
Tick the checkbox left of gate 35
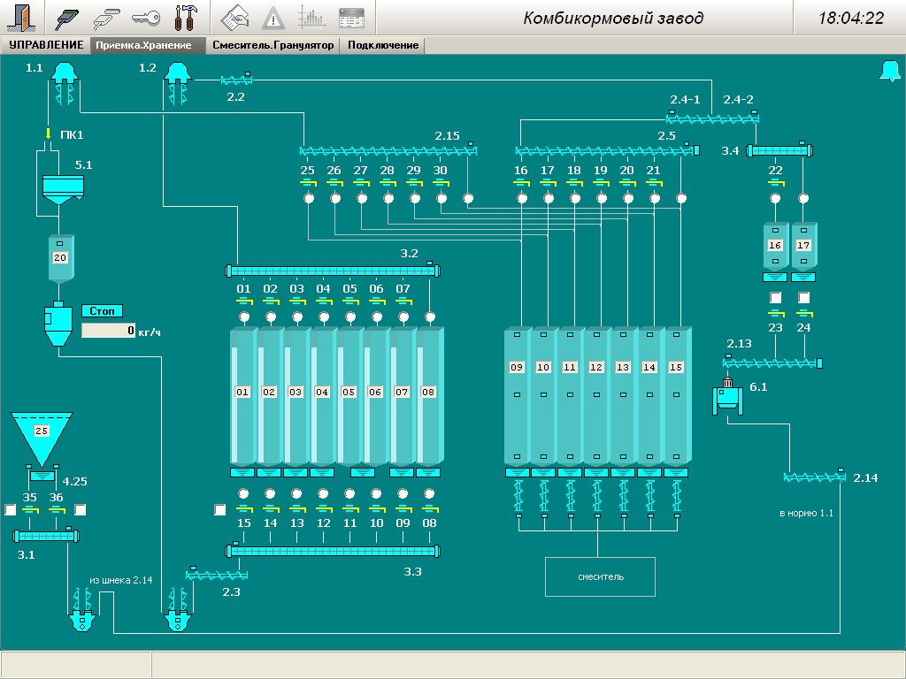point(11,510)
